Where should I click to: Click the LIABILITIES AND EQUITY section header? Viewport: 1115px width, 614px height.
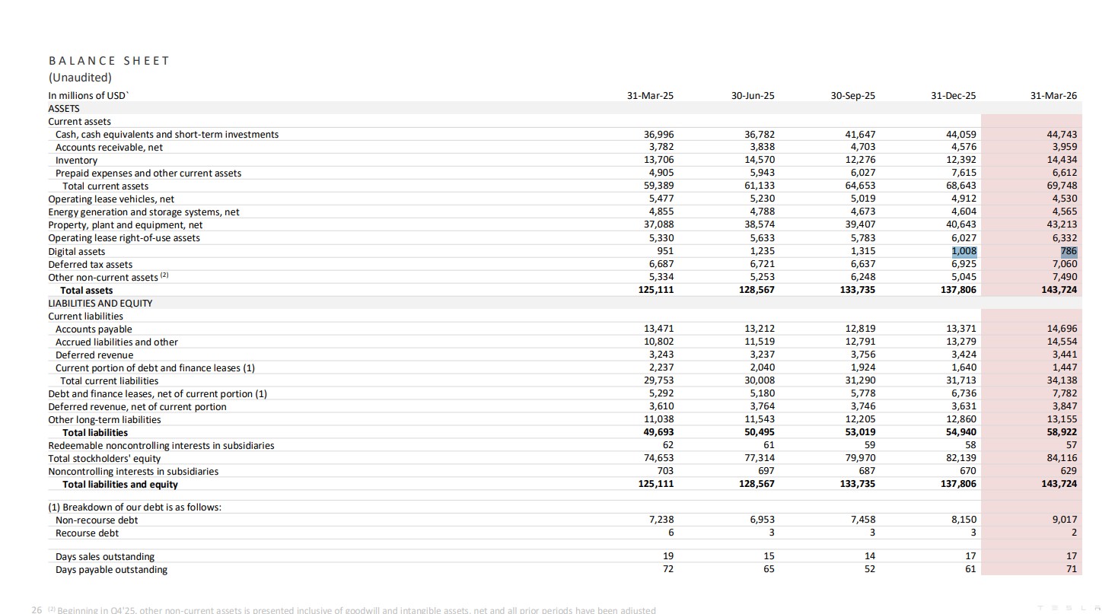pyautogui.click(x=100, y=303)
